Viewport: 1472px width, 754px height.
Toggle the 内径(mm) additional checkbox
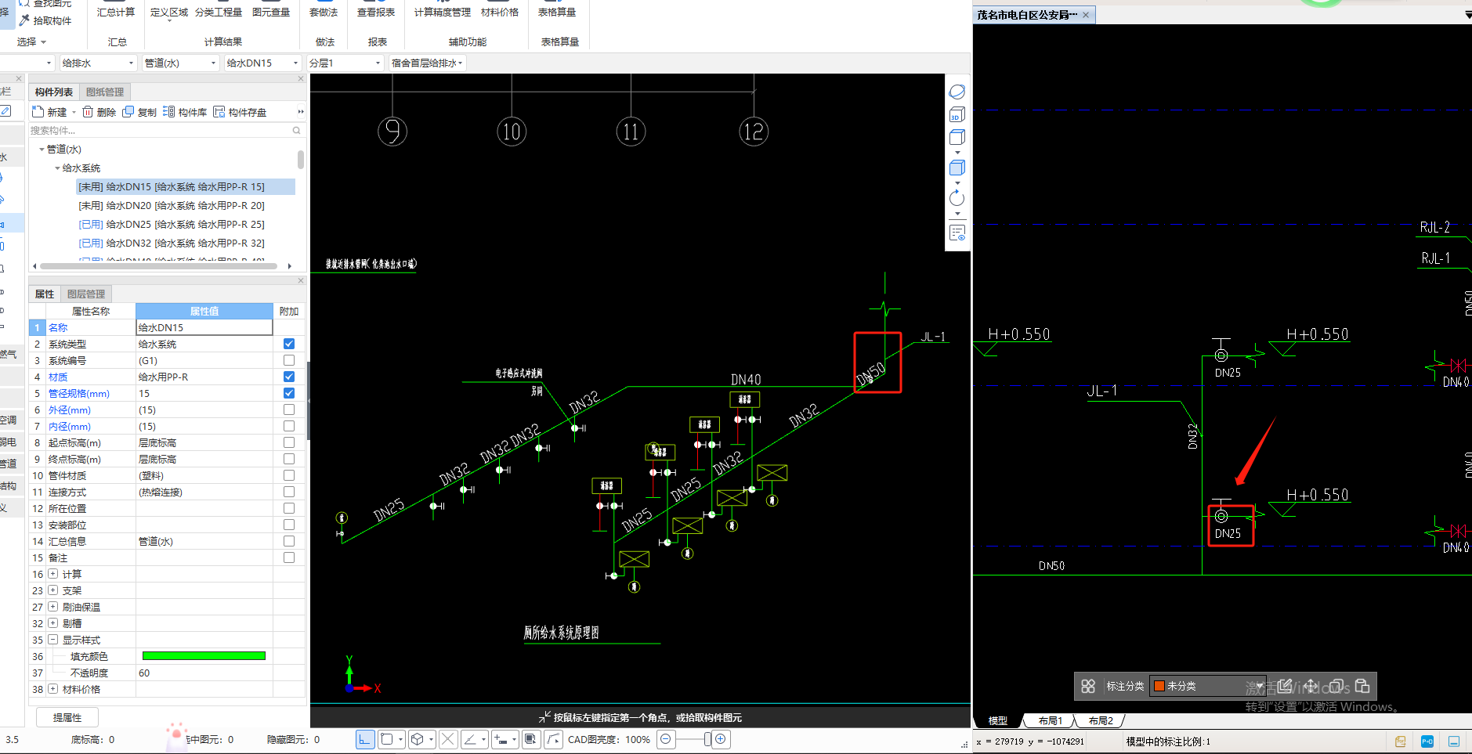289,426
